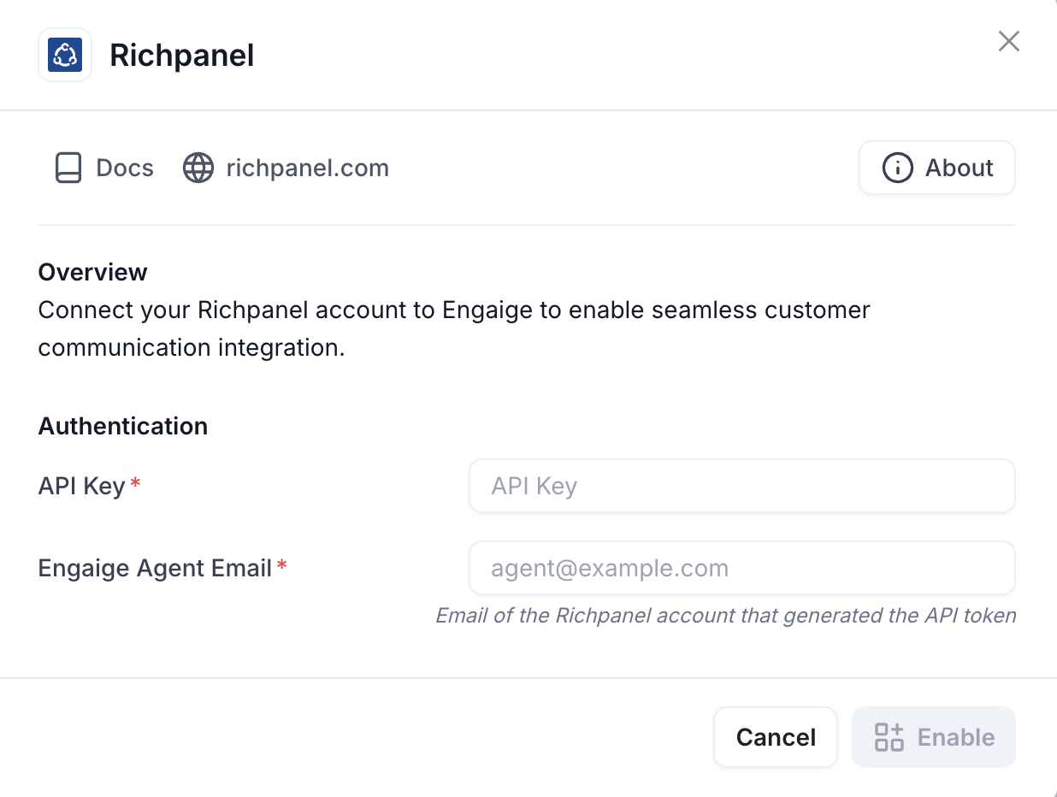Click the Docs book icon

click(68, 168)
